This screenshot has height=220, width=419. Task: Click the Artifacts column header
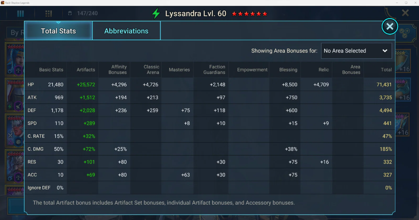pyautogui.click(x=86, y=70)
